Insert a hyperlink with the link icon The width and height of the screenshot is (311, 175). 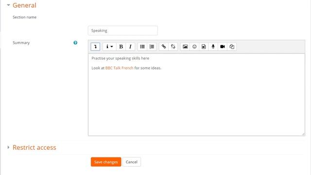click(x=164, y=47)
